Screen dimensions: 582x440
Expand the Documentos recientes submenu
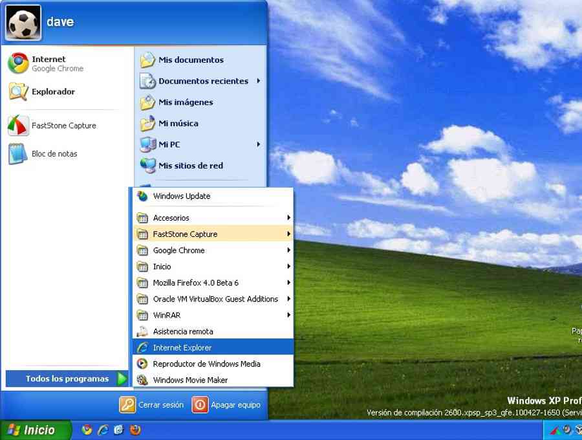(x=200, y=81)
